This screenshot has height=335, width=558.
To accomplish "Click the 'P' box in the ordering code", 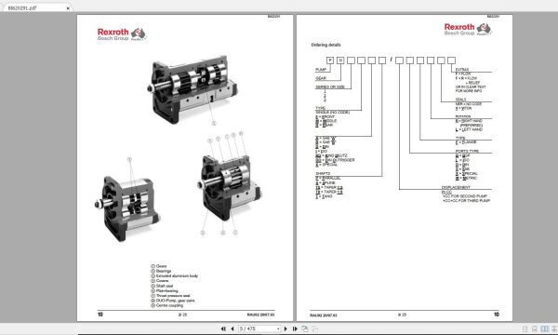I will [x=330, y=60].
